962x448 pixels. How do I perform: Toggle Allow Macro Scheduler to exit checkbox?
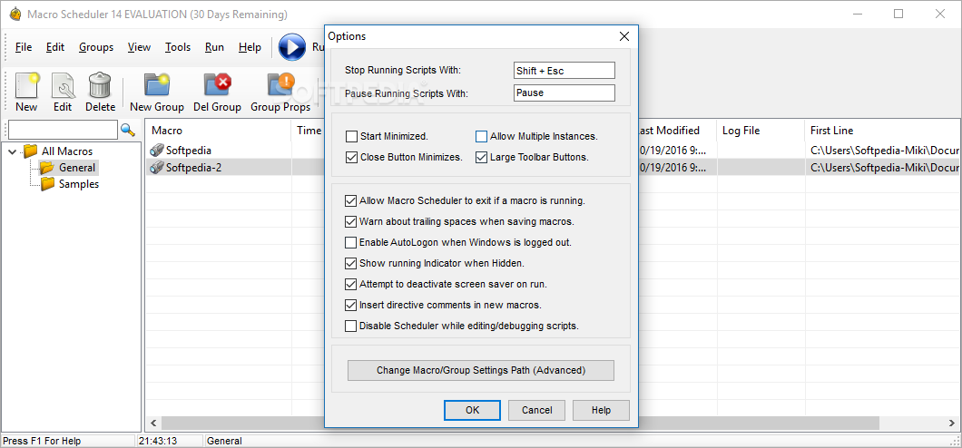pos(351,200)
